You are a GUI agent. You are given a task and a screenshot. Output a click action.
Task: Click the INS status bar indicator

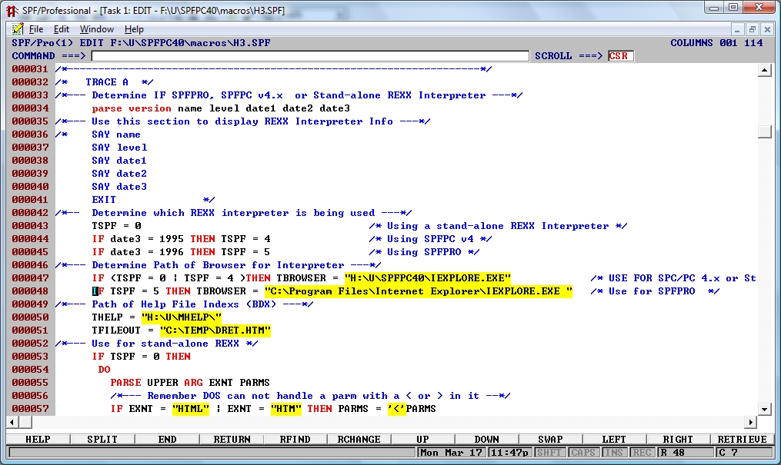pos(613,453)
